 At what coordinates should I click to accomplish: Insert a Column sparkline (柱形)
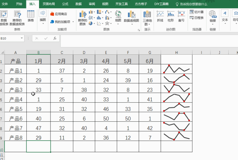tap(171, 16)
